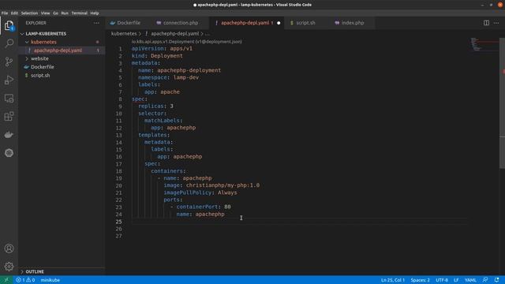The height and width of the screenshot is (284, 505).
Task: Open the File menu
Action: pos(5,13)
